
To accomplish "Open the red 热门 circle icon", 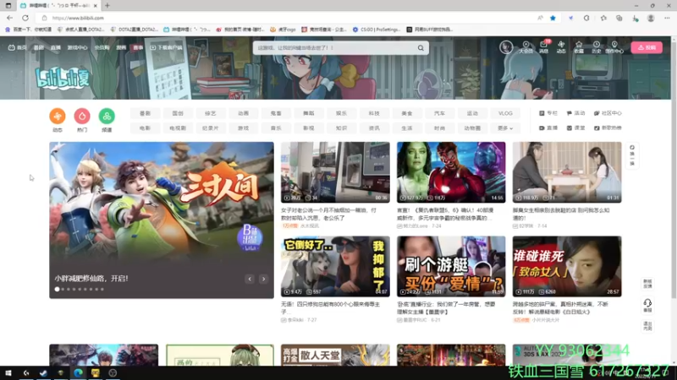I will click(x=82, y=116).
